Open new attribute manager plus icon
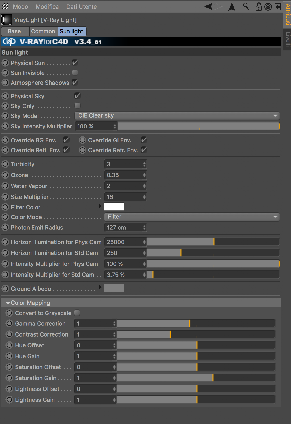The image size is (291, 424). 278,7
